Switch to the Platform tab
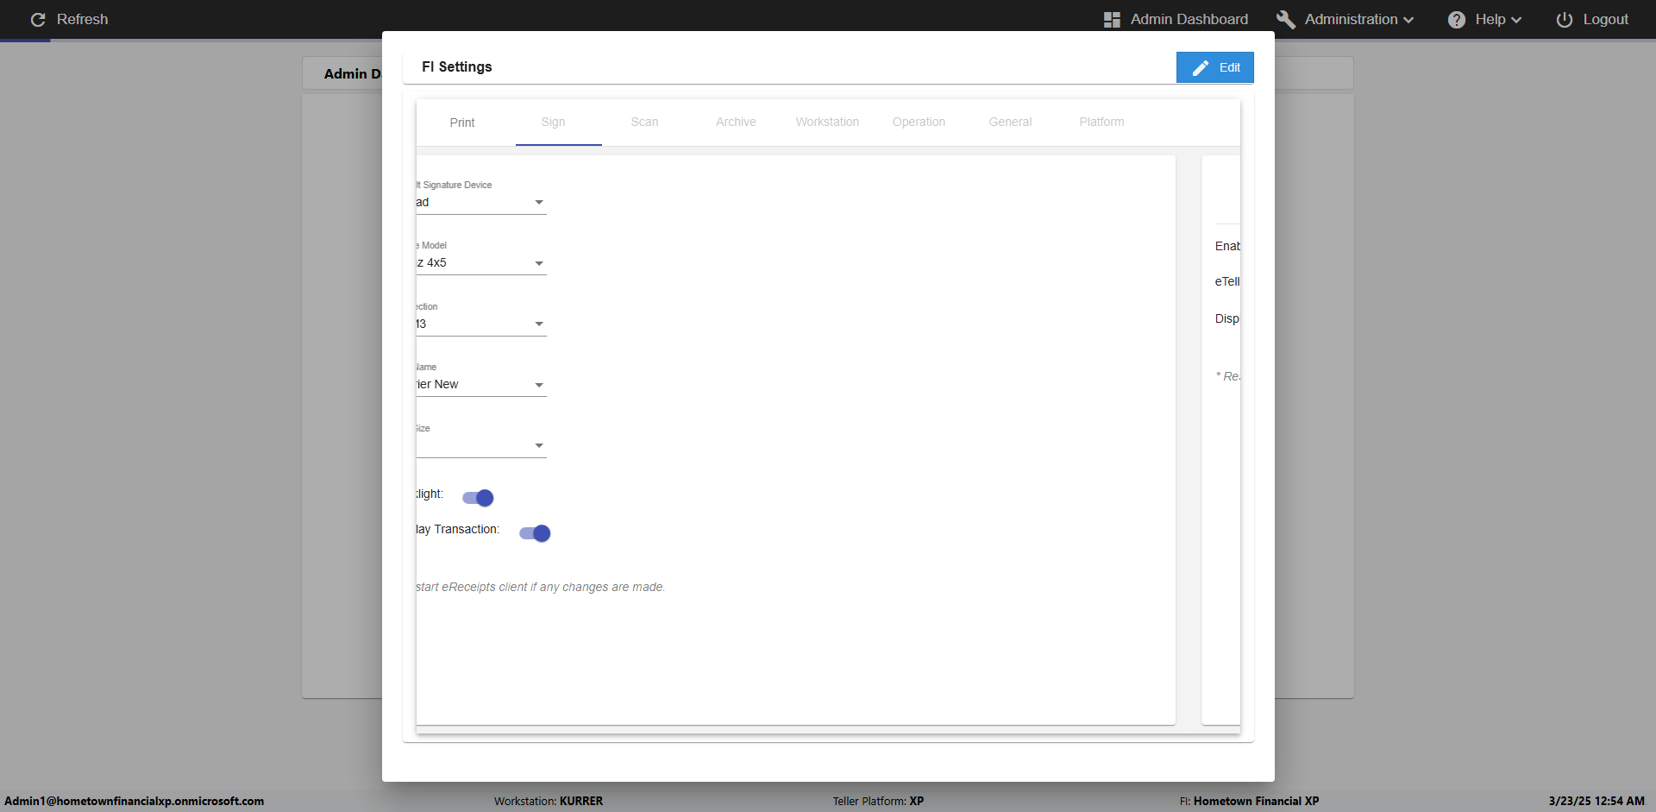Screen dimensions: 1656x812 click(x=1101, y=123)
